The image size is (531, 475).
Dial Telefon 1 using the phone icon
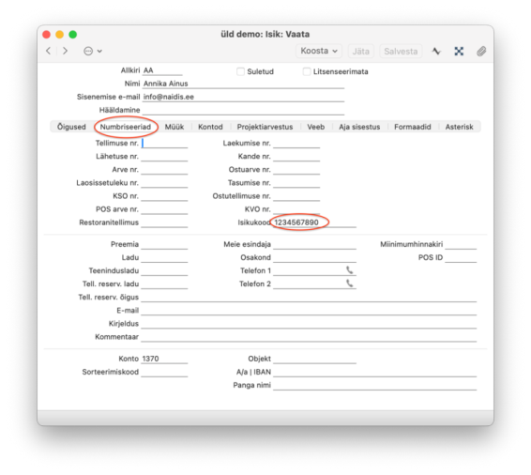pyautogui.click(x=350, y=270)
